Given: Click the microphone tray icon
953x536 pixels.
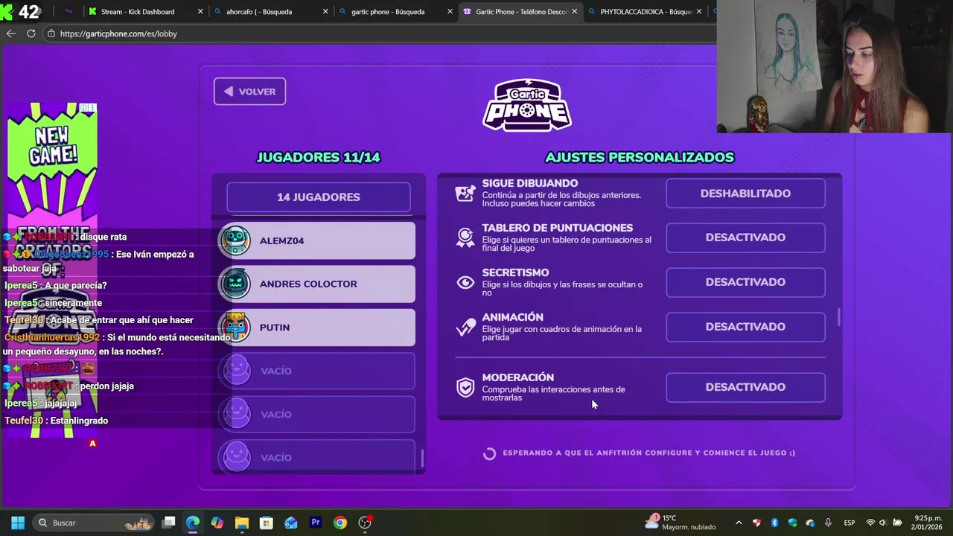Looking at the screenshot, I should 828,523.
